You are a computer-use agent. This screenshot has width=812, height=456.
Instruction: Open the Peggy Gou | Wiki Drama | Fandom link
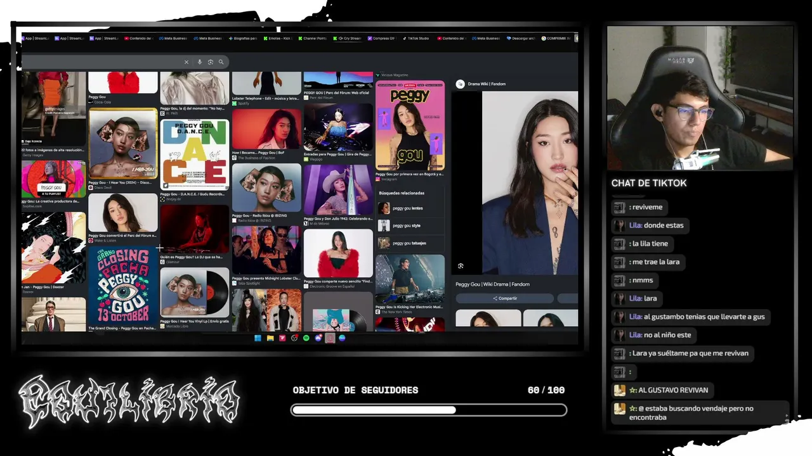492,284
